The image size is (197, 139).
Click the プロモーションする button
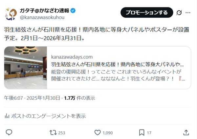(x=147, y=12)
